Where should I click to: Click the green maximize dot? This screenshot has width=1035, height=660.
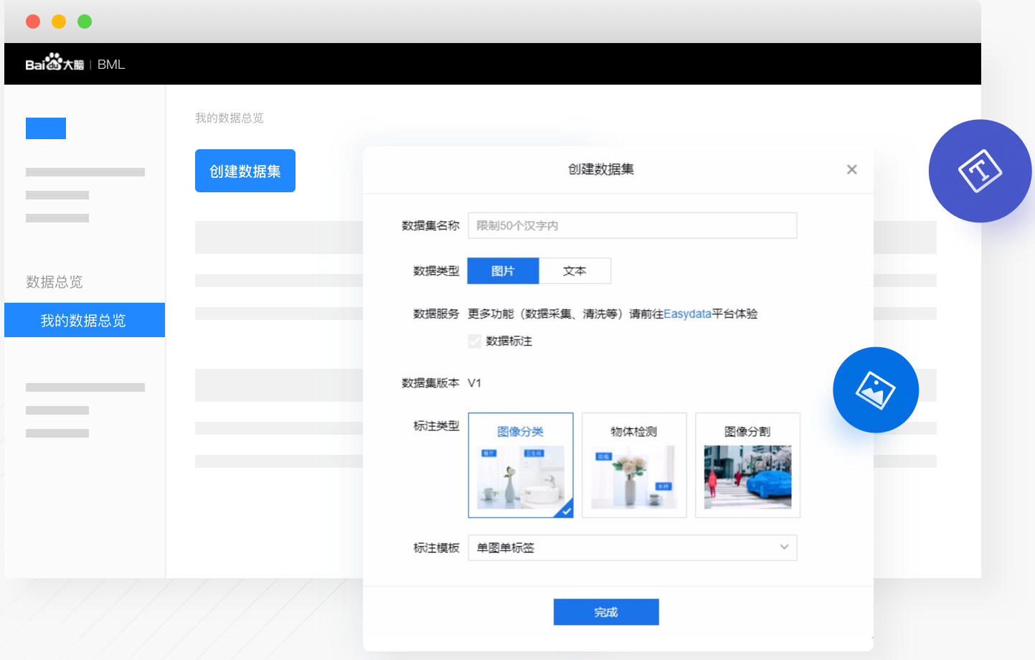coord(85,22)
